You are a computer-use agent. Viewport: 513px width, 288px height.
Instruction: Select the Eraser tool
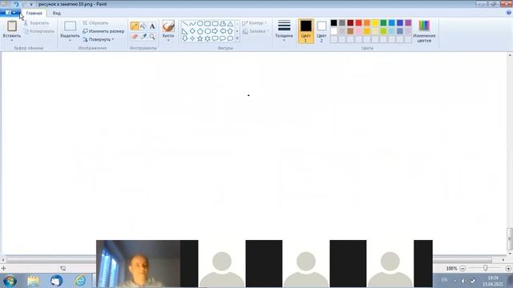pyautogui.click(x=135, y=37)
